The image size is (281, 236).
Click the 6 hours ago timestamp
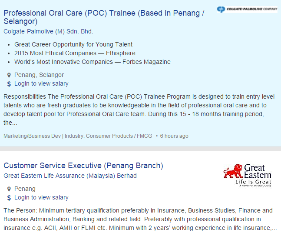(174, 136)
